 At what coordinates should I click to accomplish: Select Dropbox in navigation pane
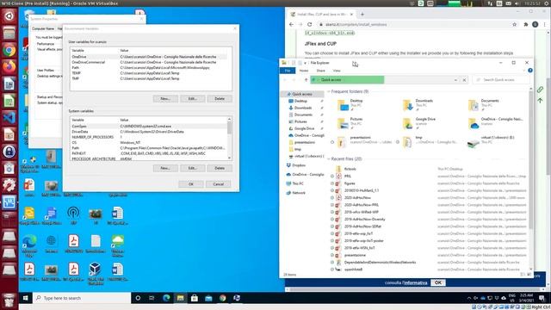pos(299,165)
